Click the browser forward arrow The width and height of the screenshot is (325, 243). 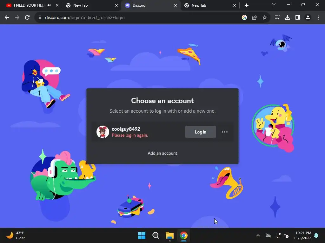point(17,18)
